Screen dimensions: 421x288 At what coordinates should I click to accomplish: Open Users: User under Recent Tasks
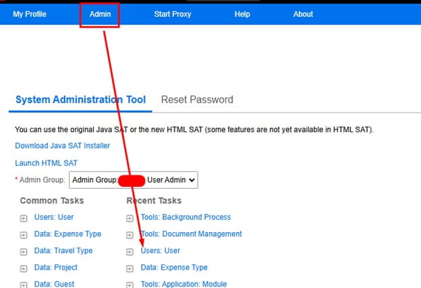click(x=161, y=251)
